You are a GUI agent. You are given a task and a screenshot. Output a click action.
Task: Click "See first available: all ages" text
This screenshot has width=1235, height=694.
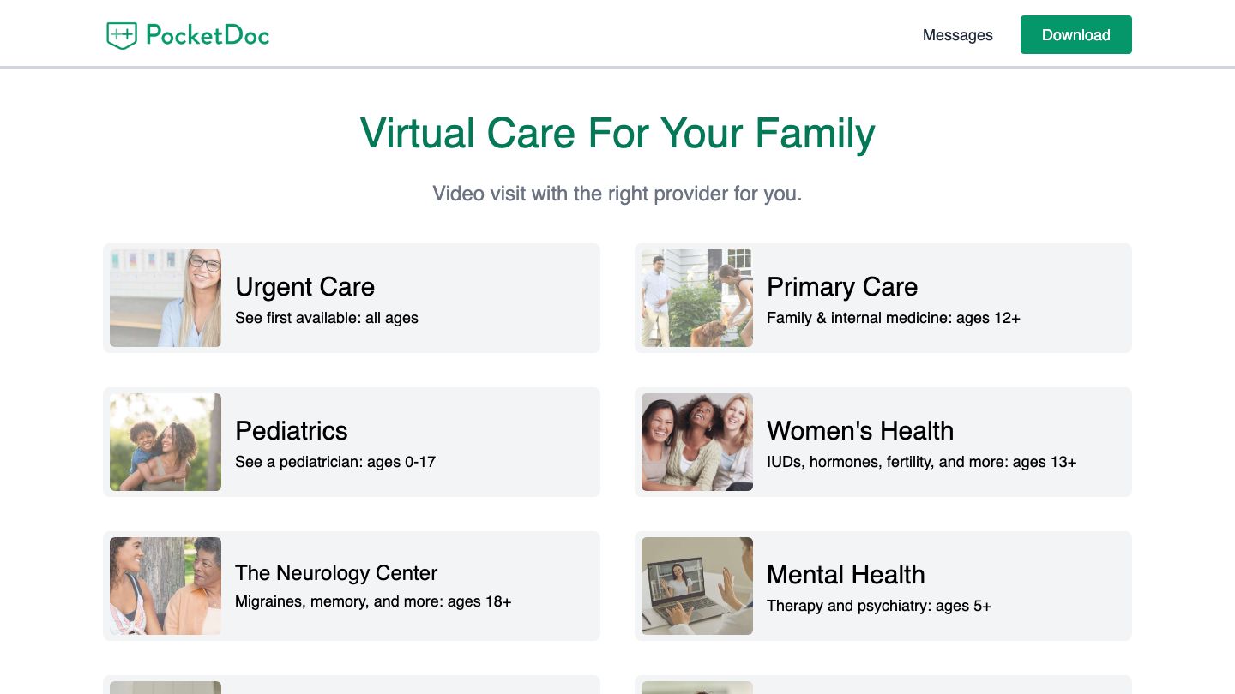[x=327, y=318]
